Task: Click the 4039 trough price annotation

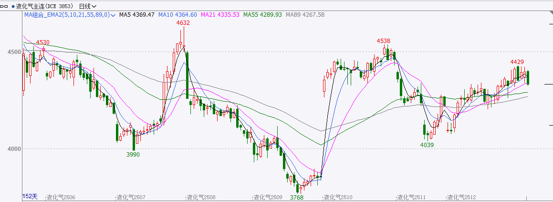Action: click(x=427, y=145)
